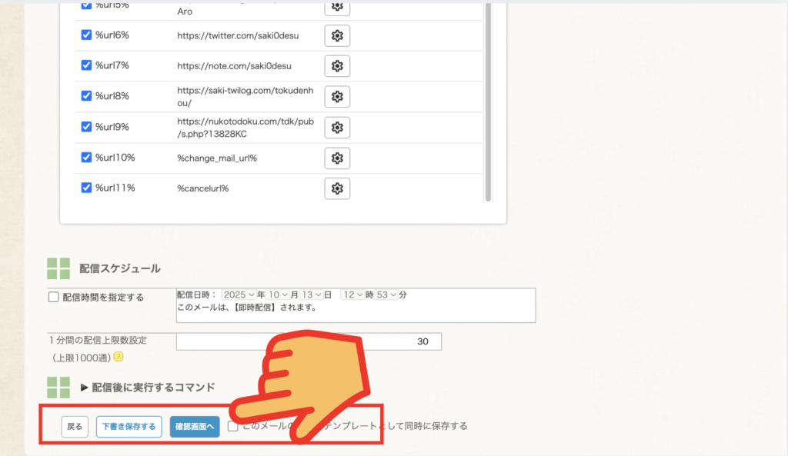788x456 pixels.
Task: Enable 配信時間を指定する checkbox
Action: point(54,297)
